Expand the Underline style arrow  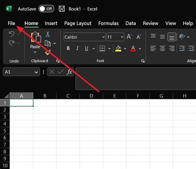coord(93,49)
